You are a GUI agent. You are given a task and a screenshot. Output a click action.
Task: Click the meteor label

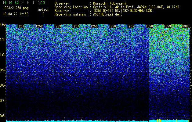pos(43,9)
